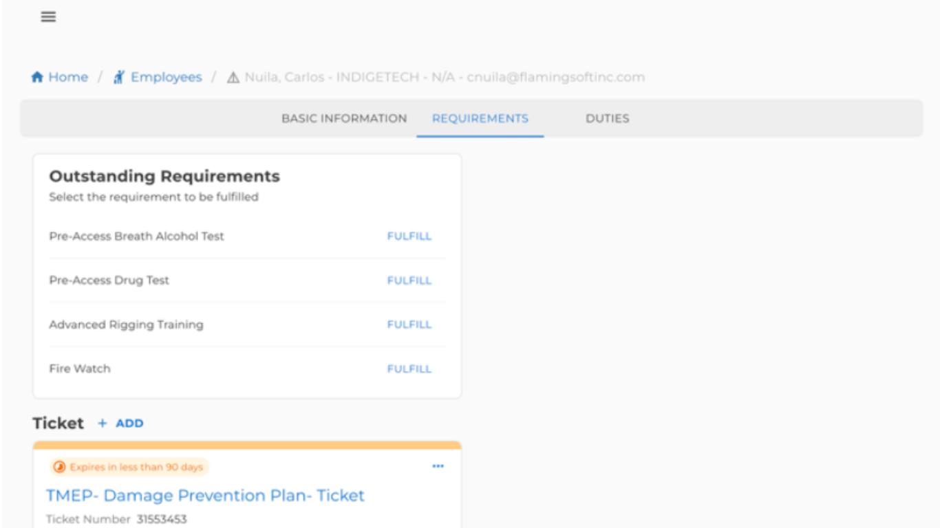This screenshot has width=940, height=528.
Task: Open the hamburger navigation menu
Action: [x=48, y=17]
